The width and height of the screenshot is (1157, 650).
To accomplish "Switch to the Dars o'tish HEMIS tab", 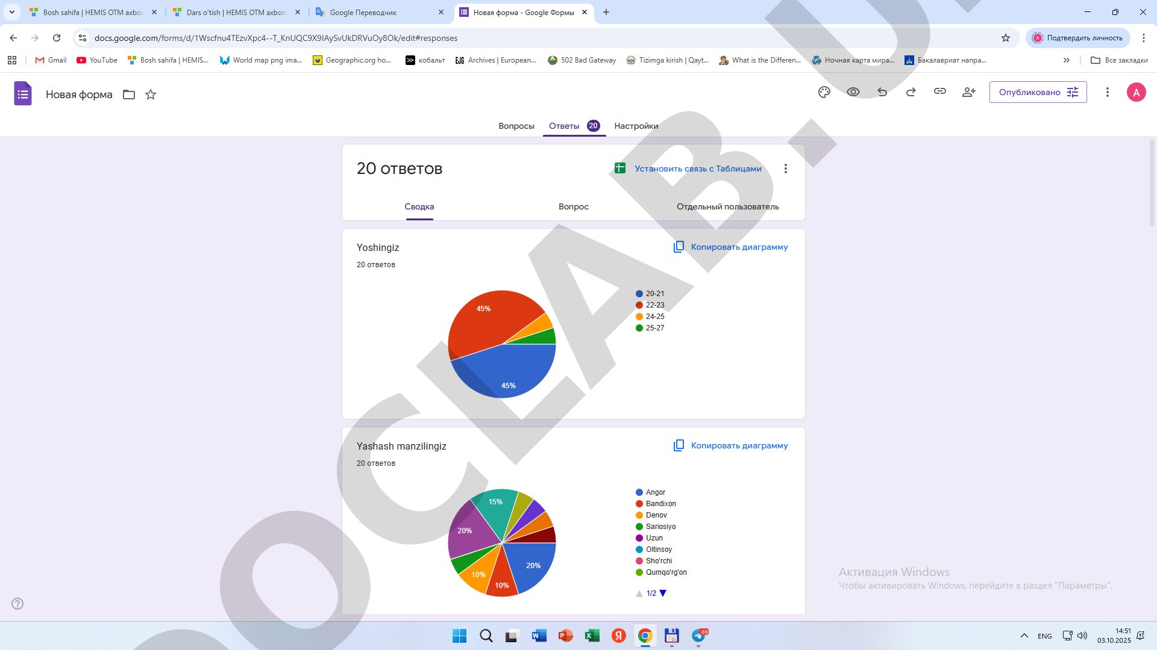I will pos(236,12).
